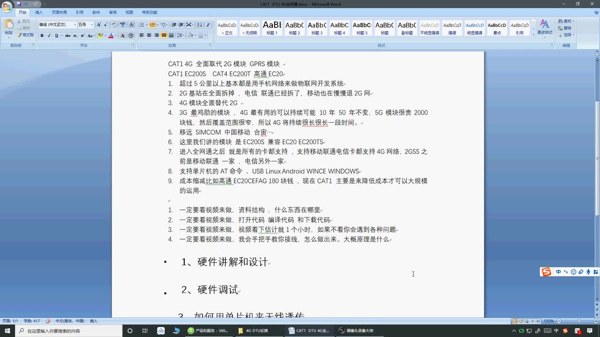
Task: Open the line spacing dropdown
Action: click(181, 36)
